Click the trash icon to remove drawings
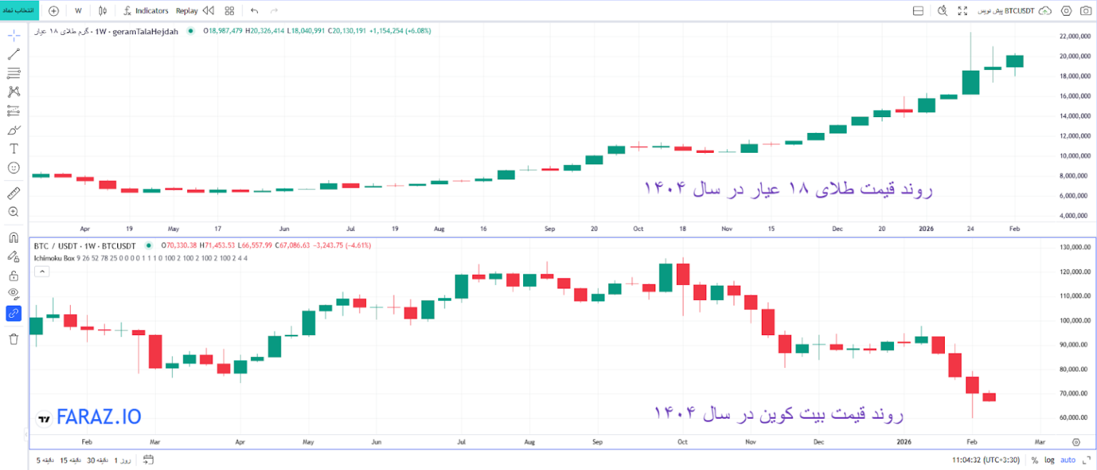The height and width of the screenshot is (470, 1097). (14, 339)
